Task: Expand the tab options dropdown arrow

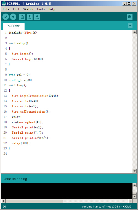Action: coord(130,25)
